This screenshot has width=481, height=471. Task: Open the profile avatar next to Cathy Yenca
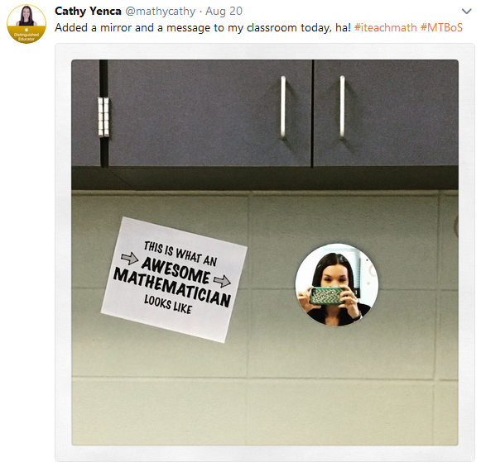26,24
